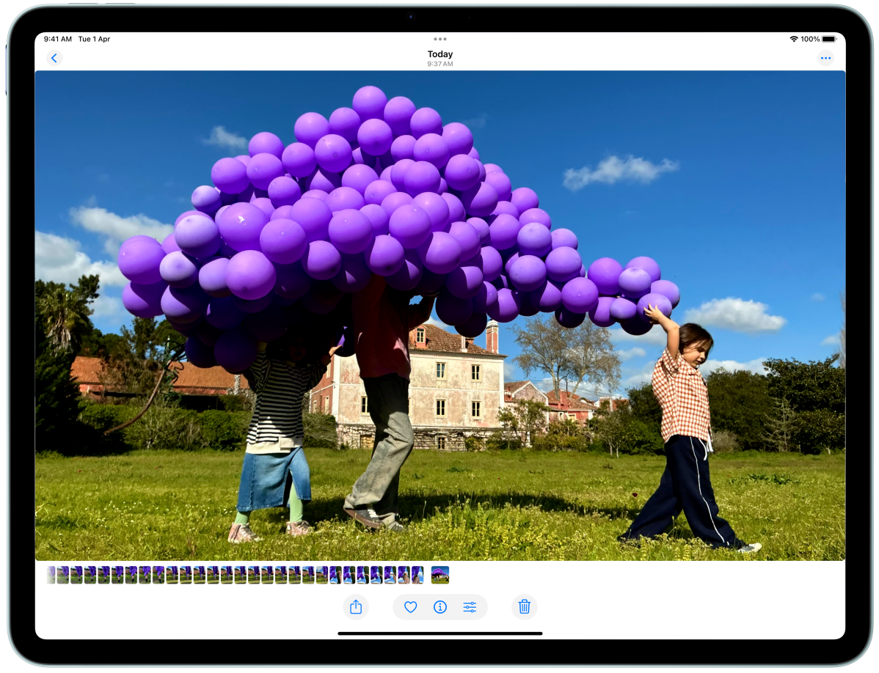Tap the back chevron button
Screen dimensions: 879x673
pos(54,59)
